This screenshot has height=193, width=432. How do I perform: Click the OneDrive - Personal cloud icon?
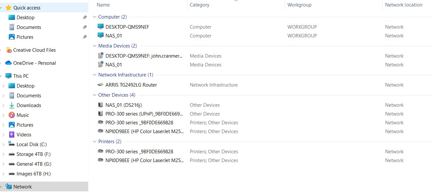click(8, 63)
